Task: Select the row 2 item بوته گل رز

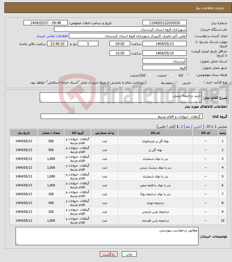Action: pyautogui.click(x=155, y=150)
